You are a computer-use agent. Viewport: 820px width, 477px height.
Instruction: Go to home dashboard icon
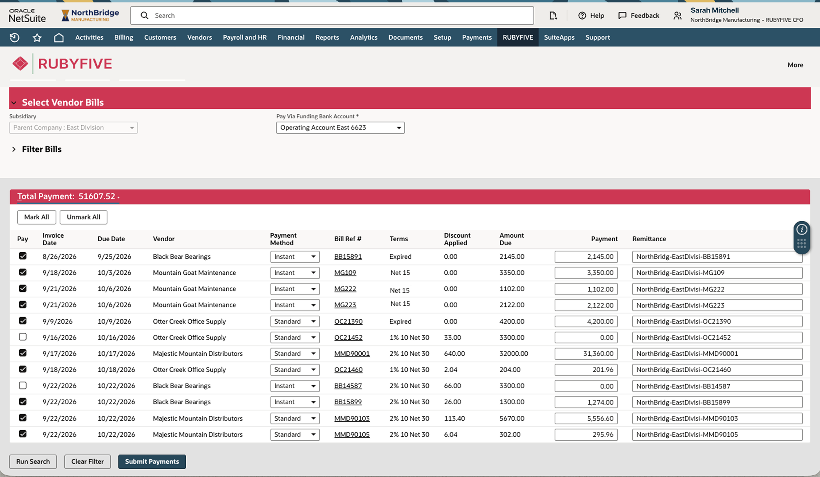pos(59,37)
